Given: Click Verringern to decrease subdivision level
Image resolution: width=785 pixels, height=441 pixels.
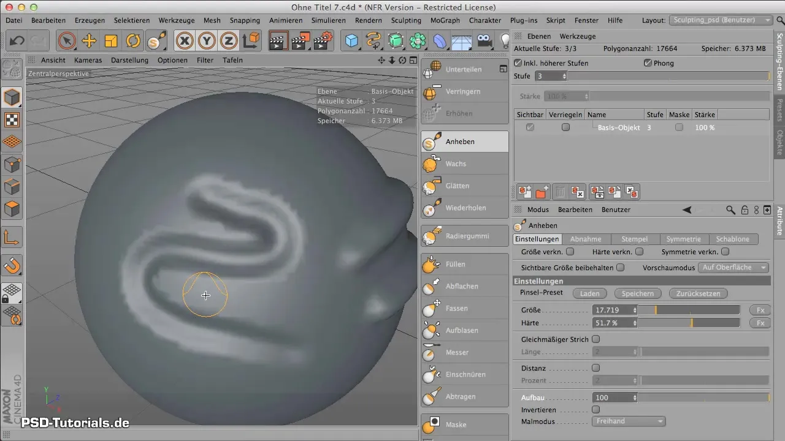Looking at the screenshot, I should point(464,91).
